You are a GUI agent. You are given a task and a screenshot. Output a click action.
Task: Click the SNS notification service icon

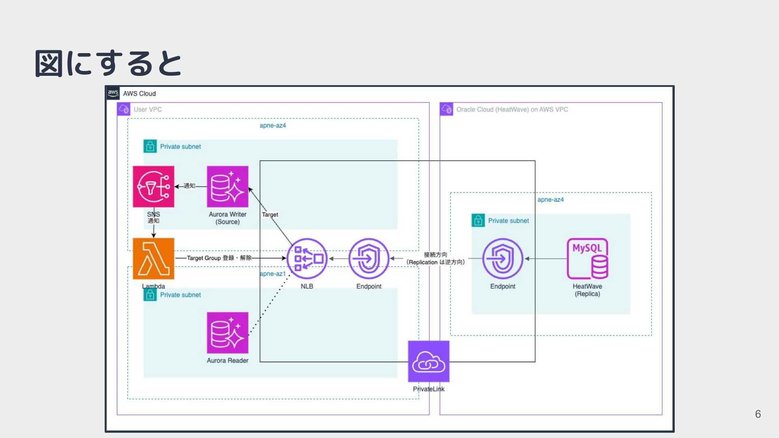[x=153, y=187]
